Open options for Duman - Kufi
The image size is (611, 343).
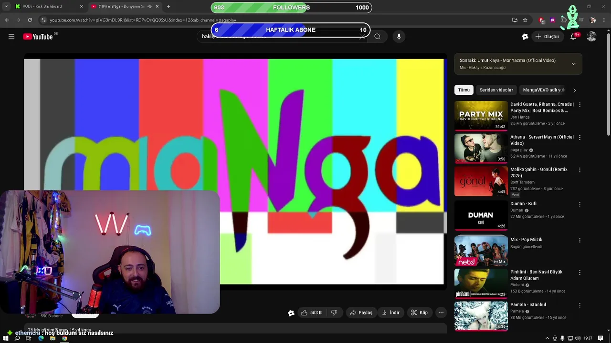point(579,204)
